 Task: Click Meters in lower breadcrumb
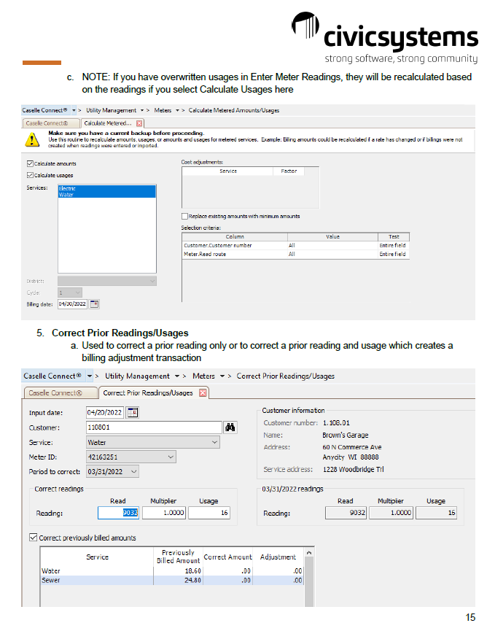[203, 376]
